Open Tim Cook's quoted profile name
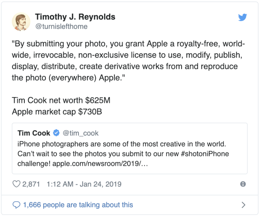Screen dimensions: 260x217 click(34, 133)
